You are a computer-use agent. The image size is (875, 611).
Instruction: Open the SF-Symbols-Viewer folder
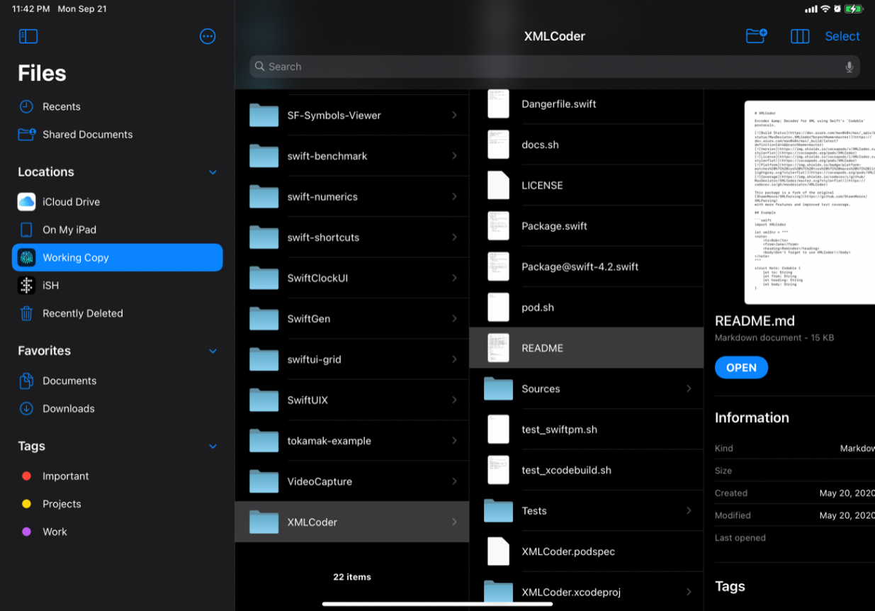pyautogui.click(x=352, y=116)
